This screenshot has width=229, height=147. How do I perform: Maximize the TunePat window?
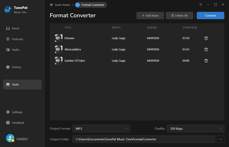click(x=216, y=5)
